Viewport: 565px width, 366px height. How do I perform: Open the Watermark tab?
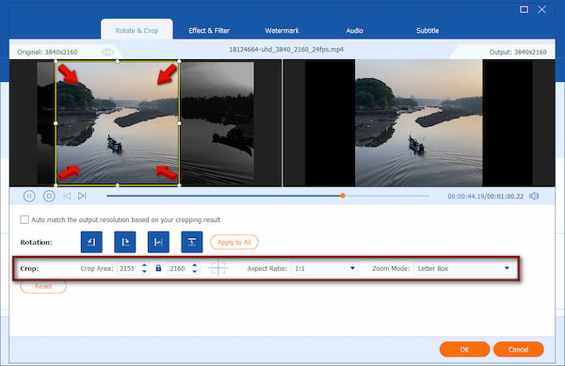pyautogui.click(x=282, y=31)
